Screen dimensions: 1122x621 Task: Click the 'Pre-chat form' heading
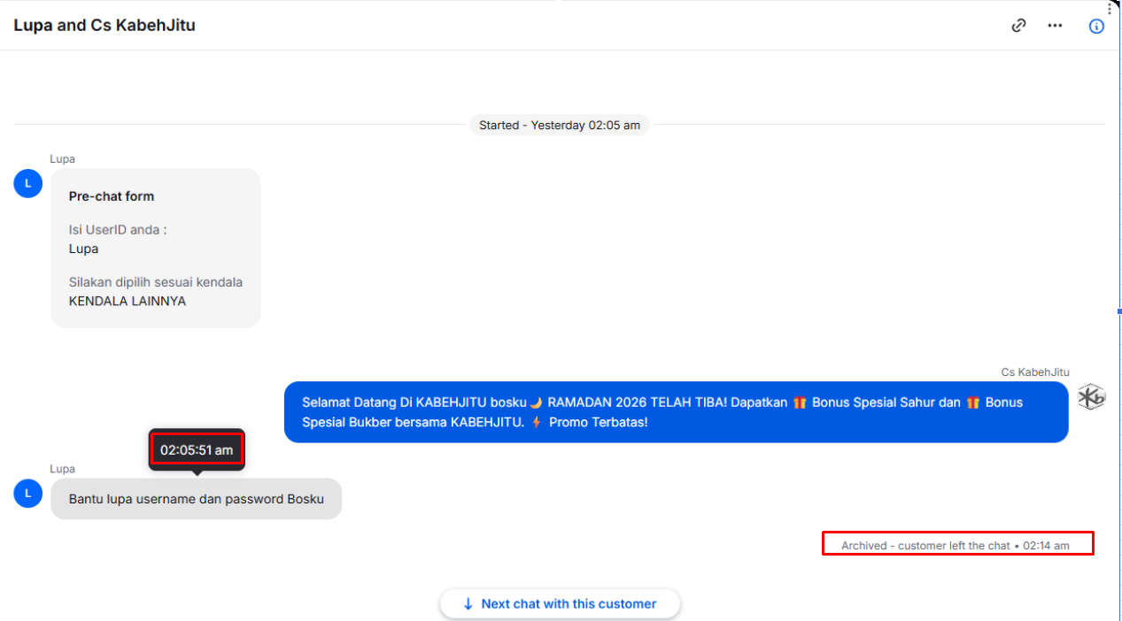point(112,196)
